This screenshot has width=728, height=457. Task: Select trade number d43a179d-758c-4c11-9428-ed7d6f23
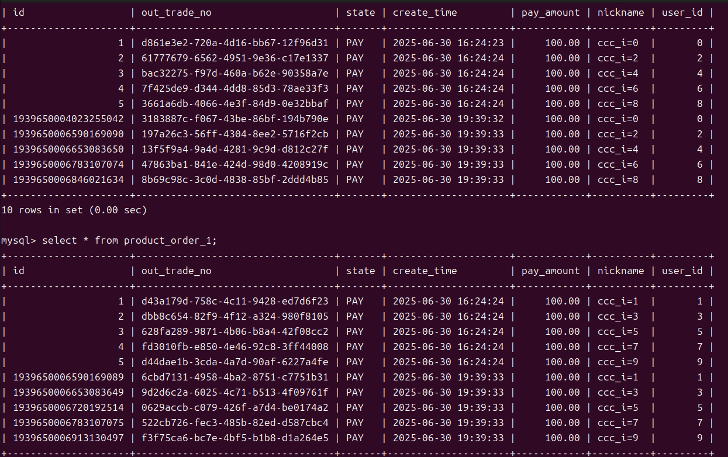coord(234,301)
